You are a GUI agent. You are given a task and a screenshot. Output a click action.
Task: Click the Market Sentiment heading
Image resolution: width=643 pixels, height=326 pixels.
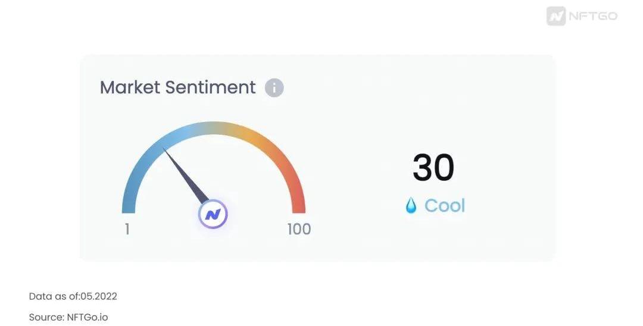tap(177, 87)
